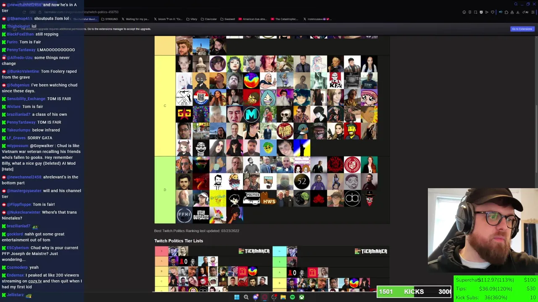Select the blue bird avatar in C tier
Viewport: 538px width, 302px height.
302,131
